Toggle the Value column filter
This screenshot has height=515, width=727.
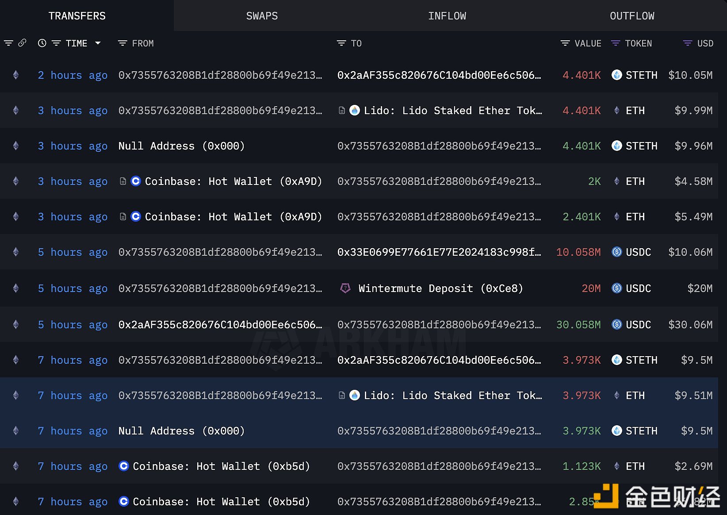565,43
